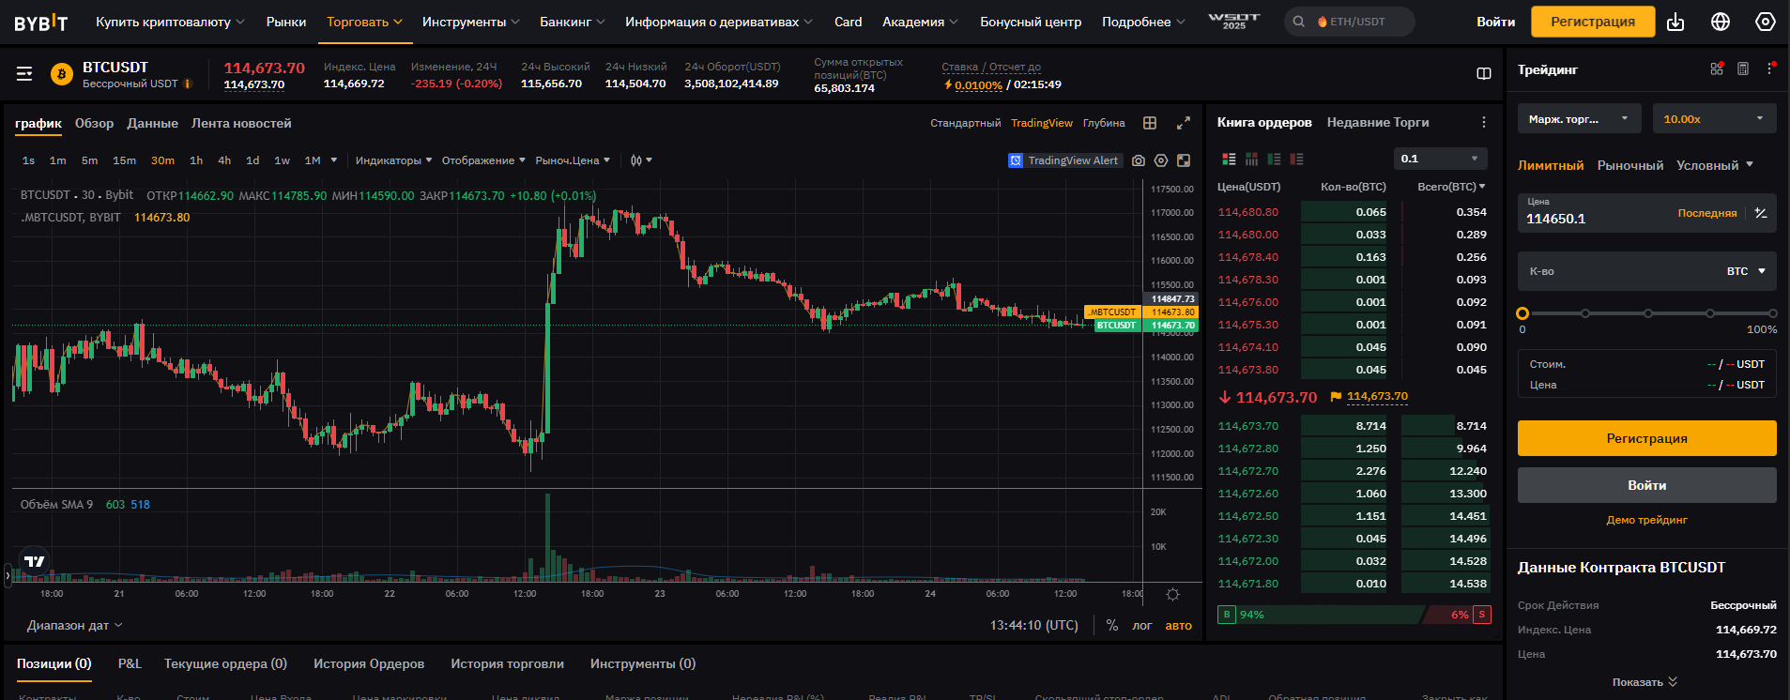Select the Рыночный order tab
The height and width of the screenshot is (700, 1790).
tap(1630, 165)
